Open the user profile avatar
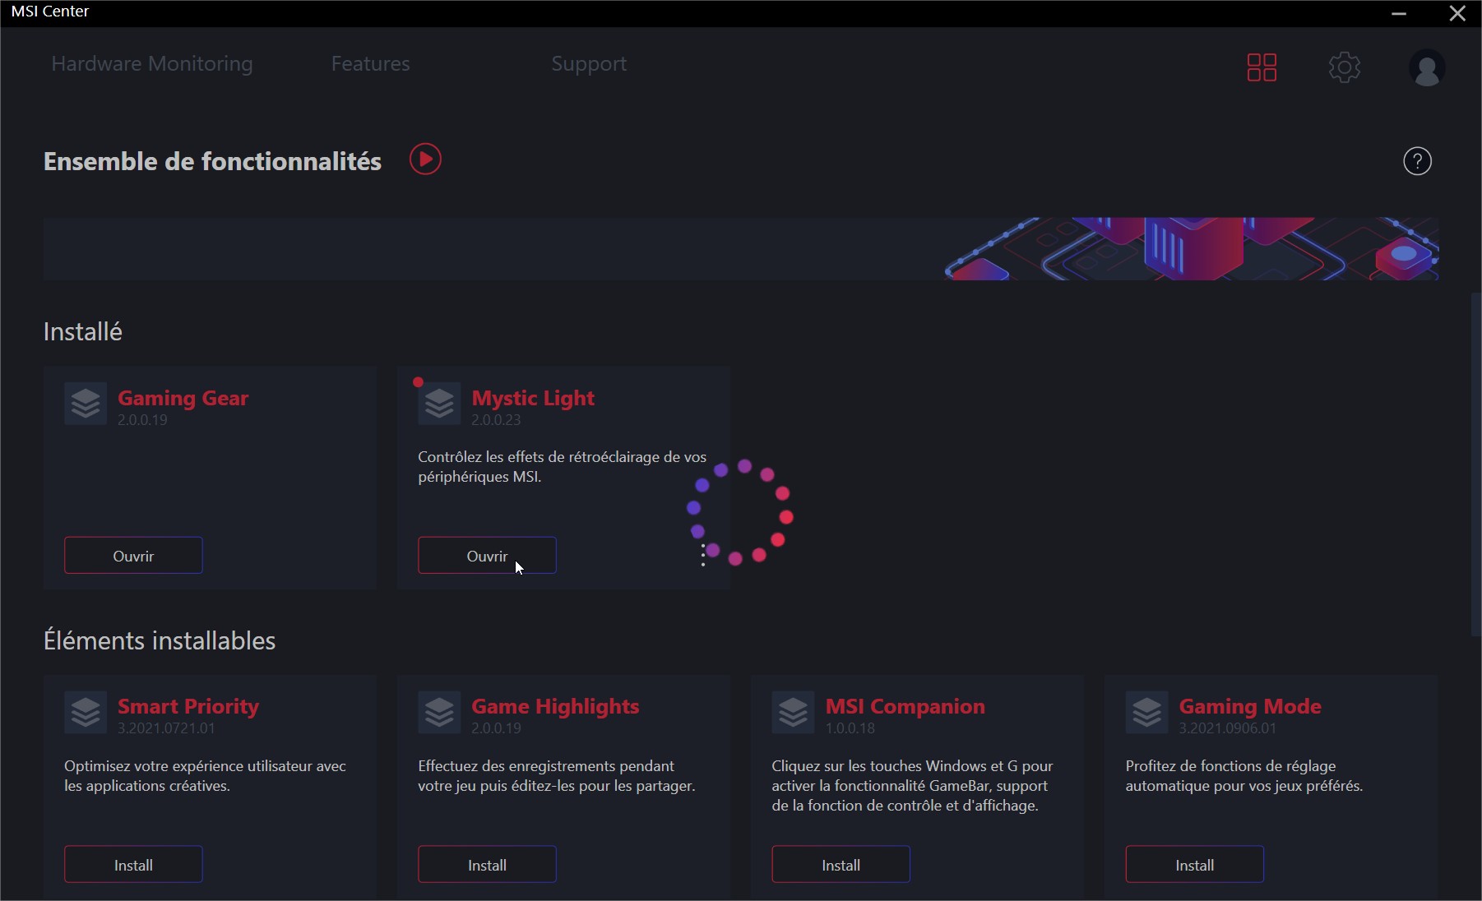 tap(1427, 67)
